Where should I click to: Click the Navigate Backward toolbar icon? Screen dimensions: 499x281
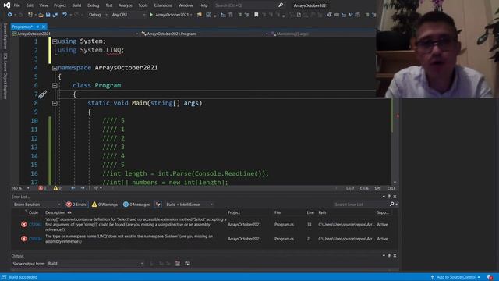click(x=9, y=15)
